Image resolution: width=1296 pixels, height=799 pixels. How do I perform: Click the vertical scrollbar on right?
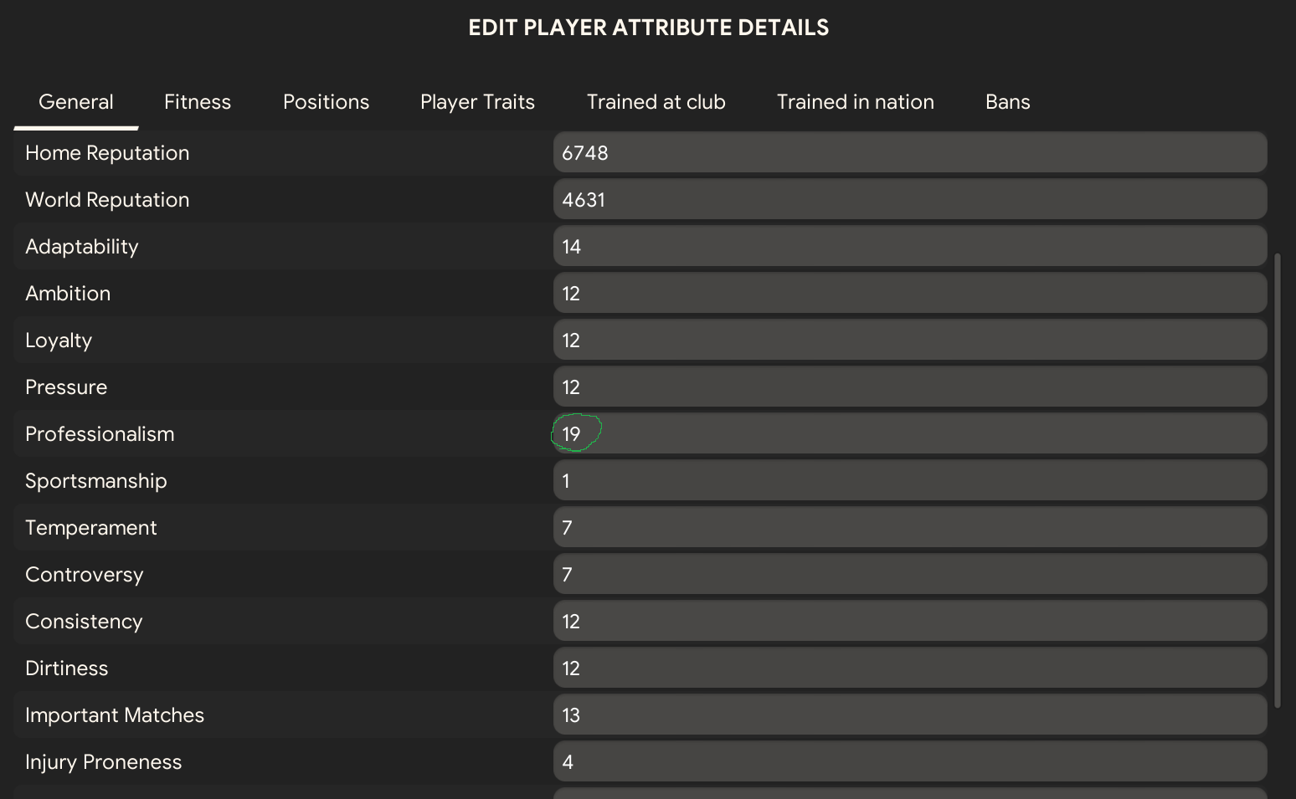tap(1277, 480)
